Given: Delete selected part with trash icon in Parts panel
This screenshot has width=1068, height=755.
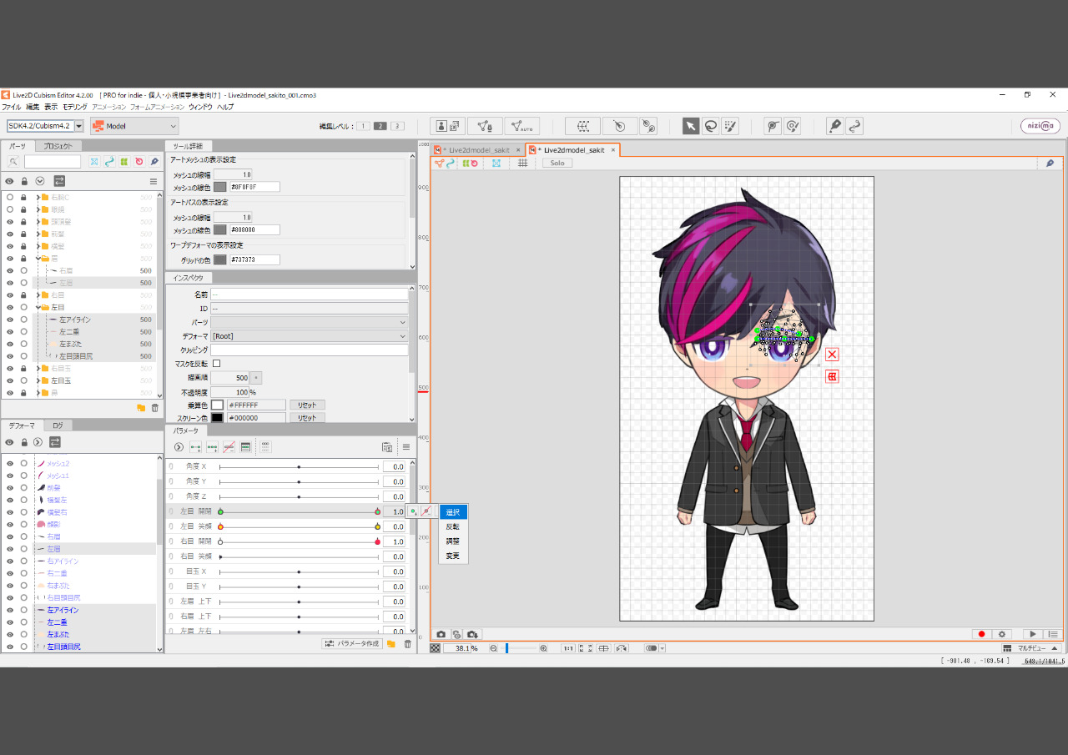Looking at the screenshot, I should 154,408.
